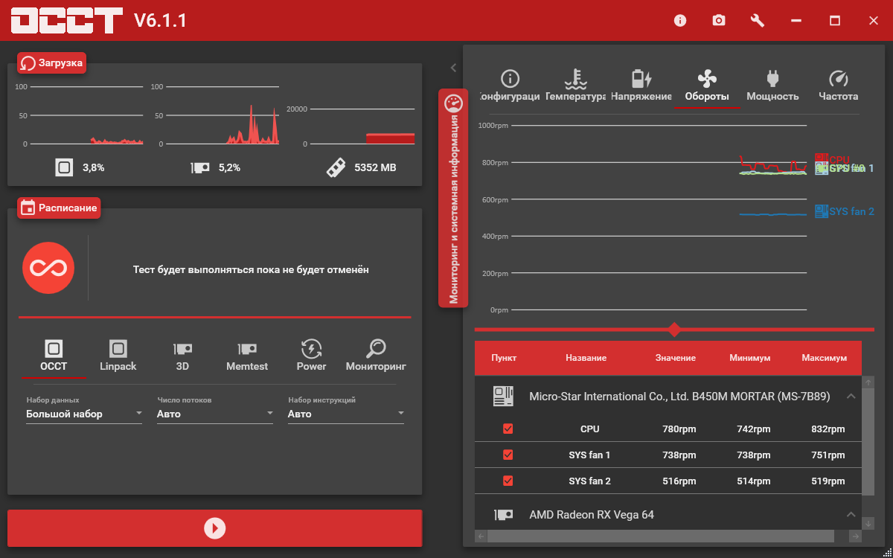Start the test with play button
Screen dimensions: 893x558
pyautogui.click(x=214, y=528)
